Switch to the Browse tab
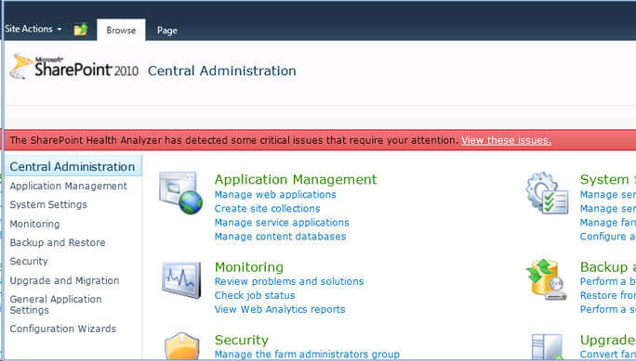 121,31
